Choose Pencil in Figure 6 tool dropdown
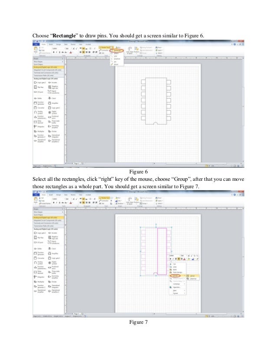 (116, 64)
